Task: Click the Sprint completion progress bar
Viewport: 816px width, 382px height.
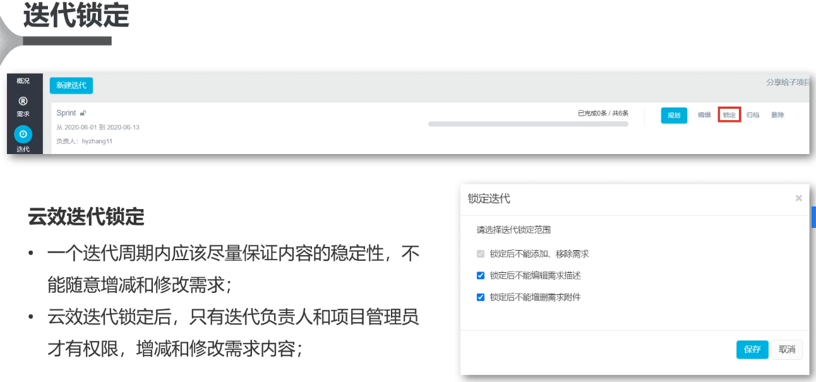Action: (528, 124)
